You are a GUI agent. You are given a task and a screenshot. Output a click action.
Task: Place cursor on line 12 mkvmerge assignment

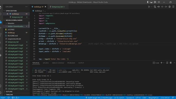click(x=60, y=44)
